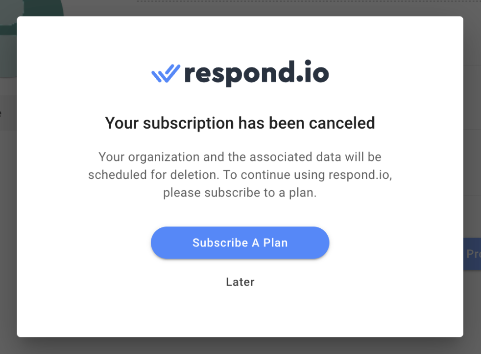Click the empty white area under Later

(x=240, y=313)
